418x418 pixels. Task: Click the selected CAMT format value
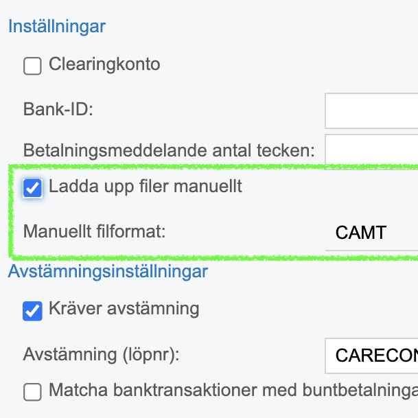[x=361, y=233]
